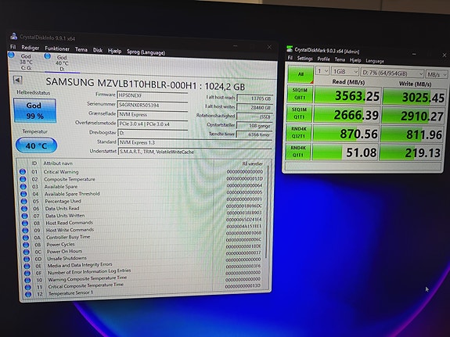Image resolution: width=450 pixels, height=337 pixels.
Task: Run the RND4K Q1T1 test
Action: click(x=297, y=152)
